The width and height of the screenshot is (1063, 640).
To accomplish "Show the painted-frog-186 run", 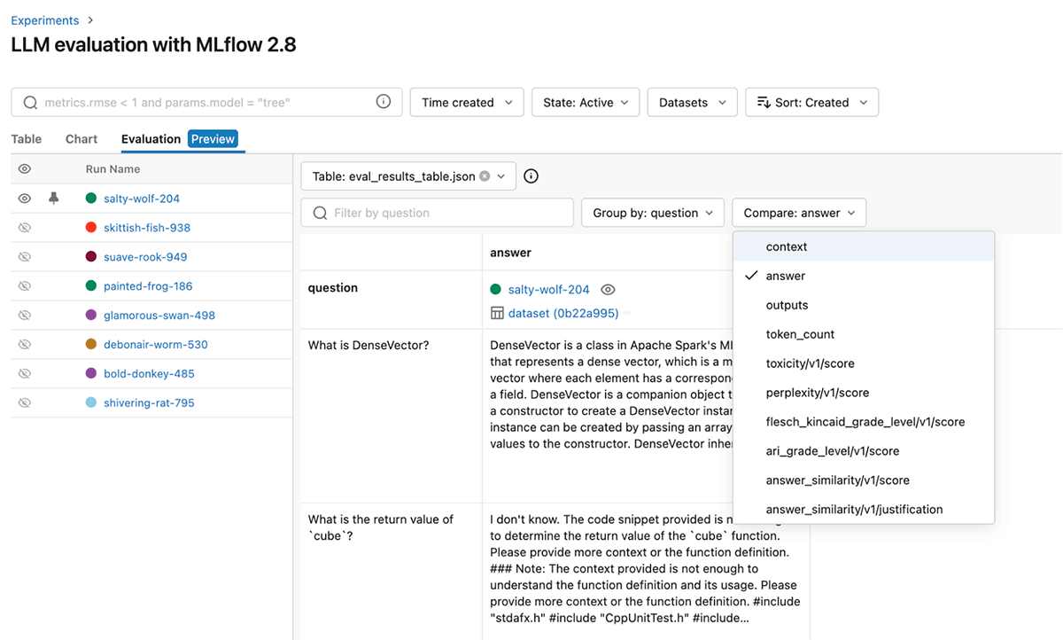I will pyautogui.click(x=25, y=286).
